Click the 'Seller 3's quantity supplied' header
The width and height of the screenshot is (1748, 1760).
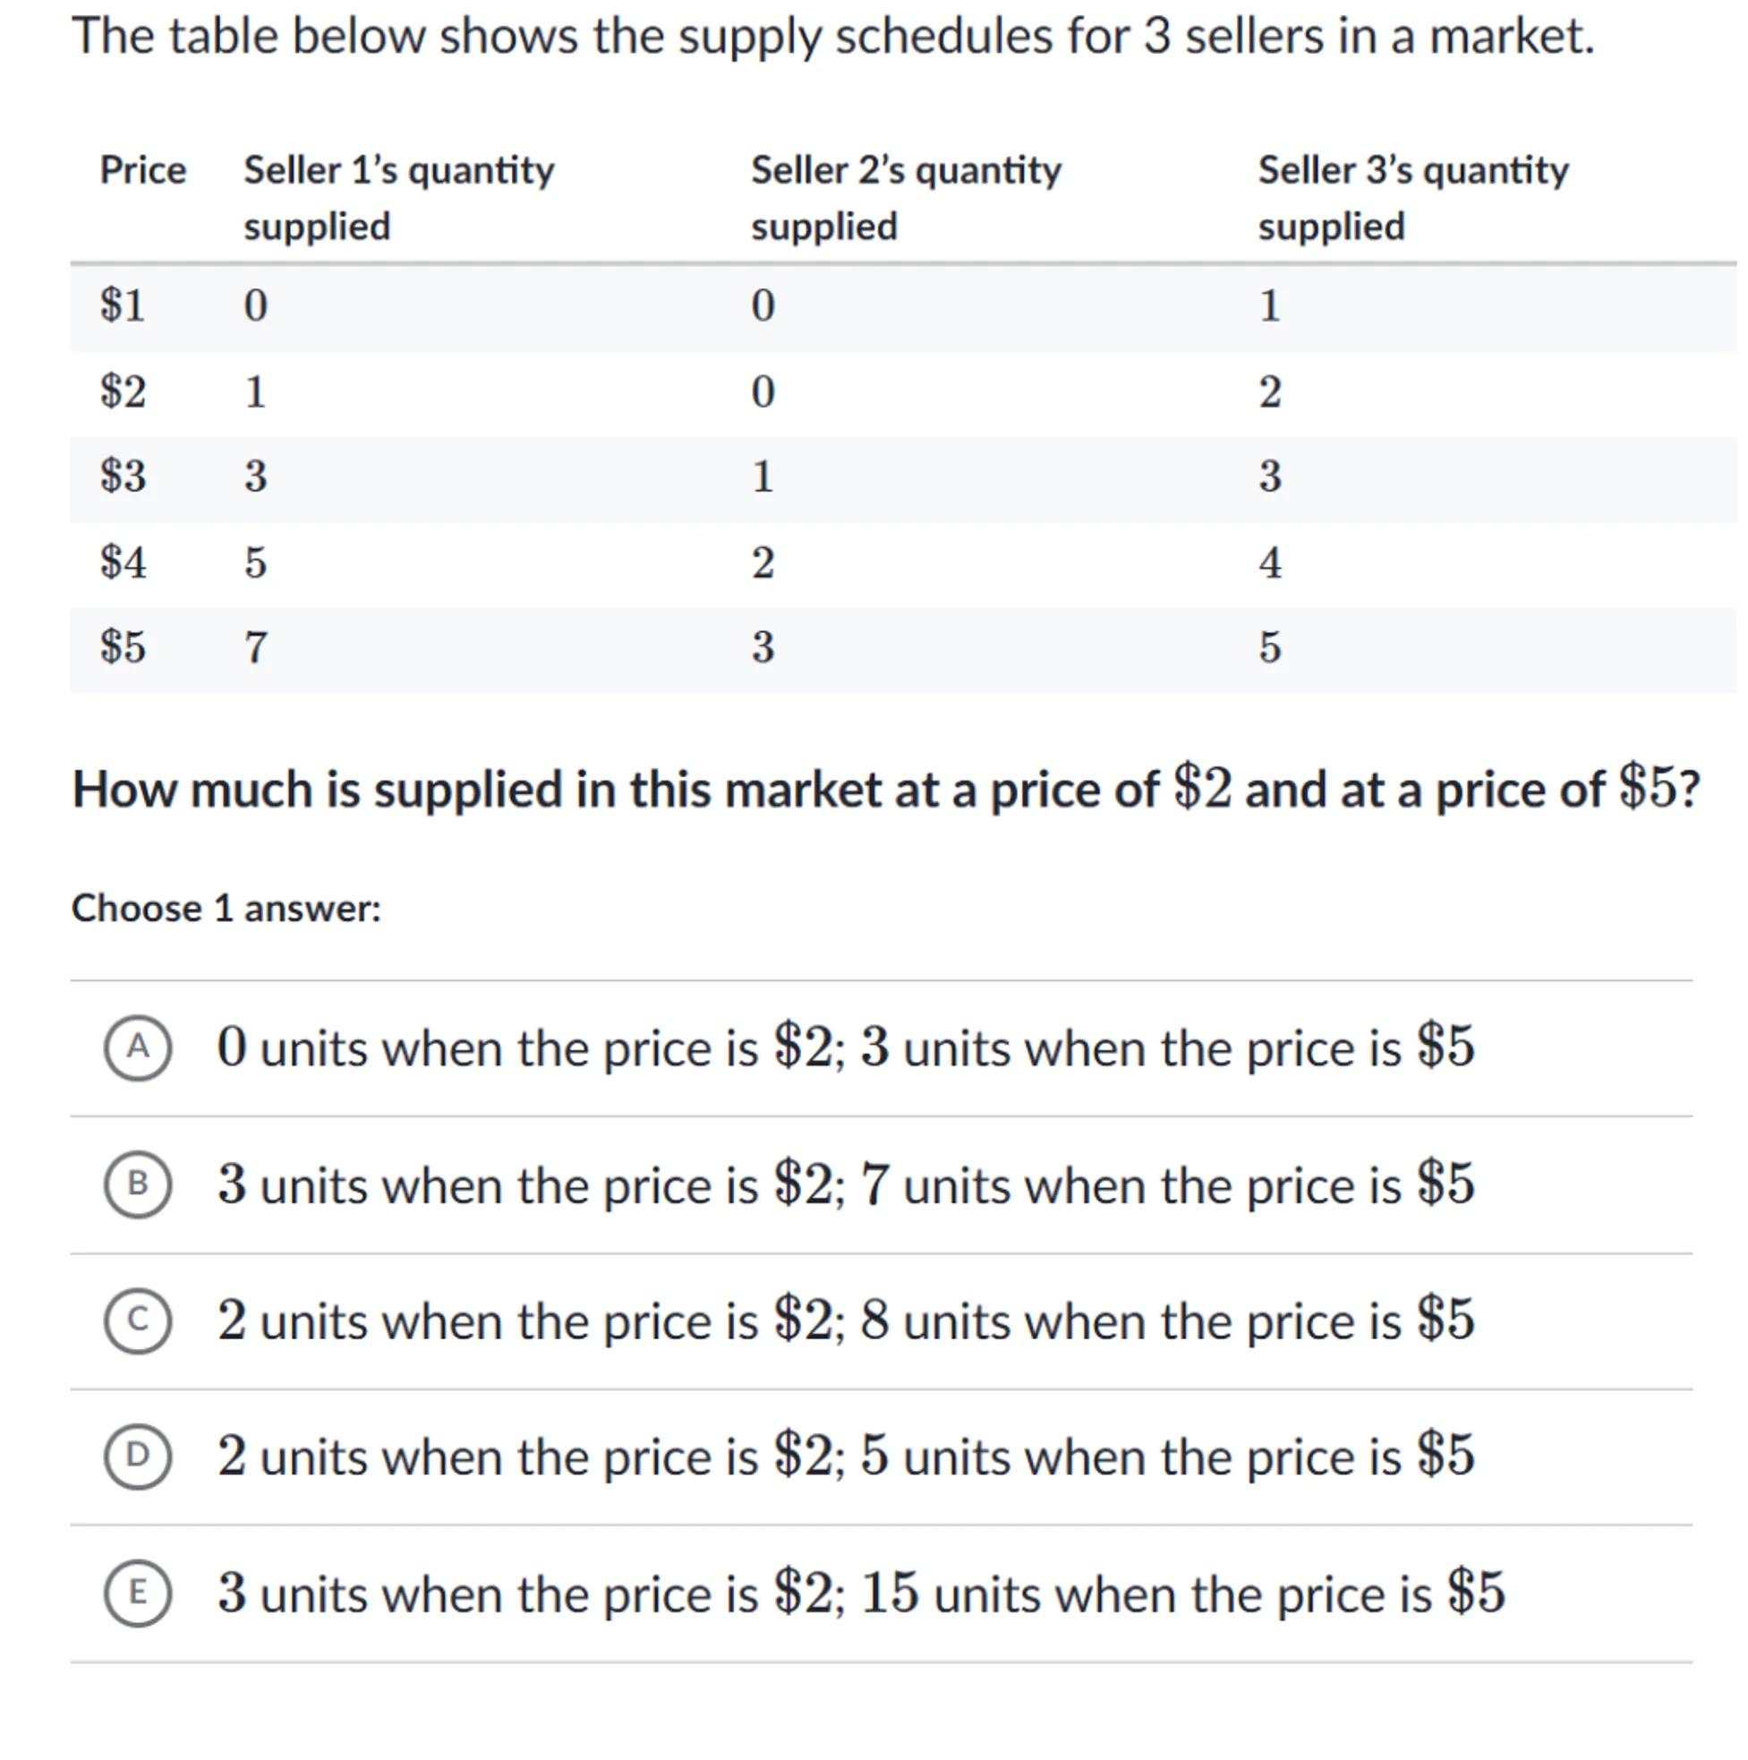(1412, 198)
